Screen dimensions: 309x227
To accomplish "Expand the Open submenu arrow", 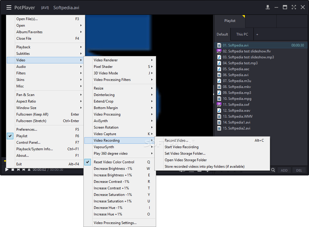I will point(81,25).
